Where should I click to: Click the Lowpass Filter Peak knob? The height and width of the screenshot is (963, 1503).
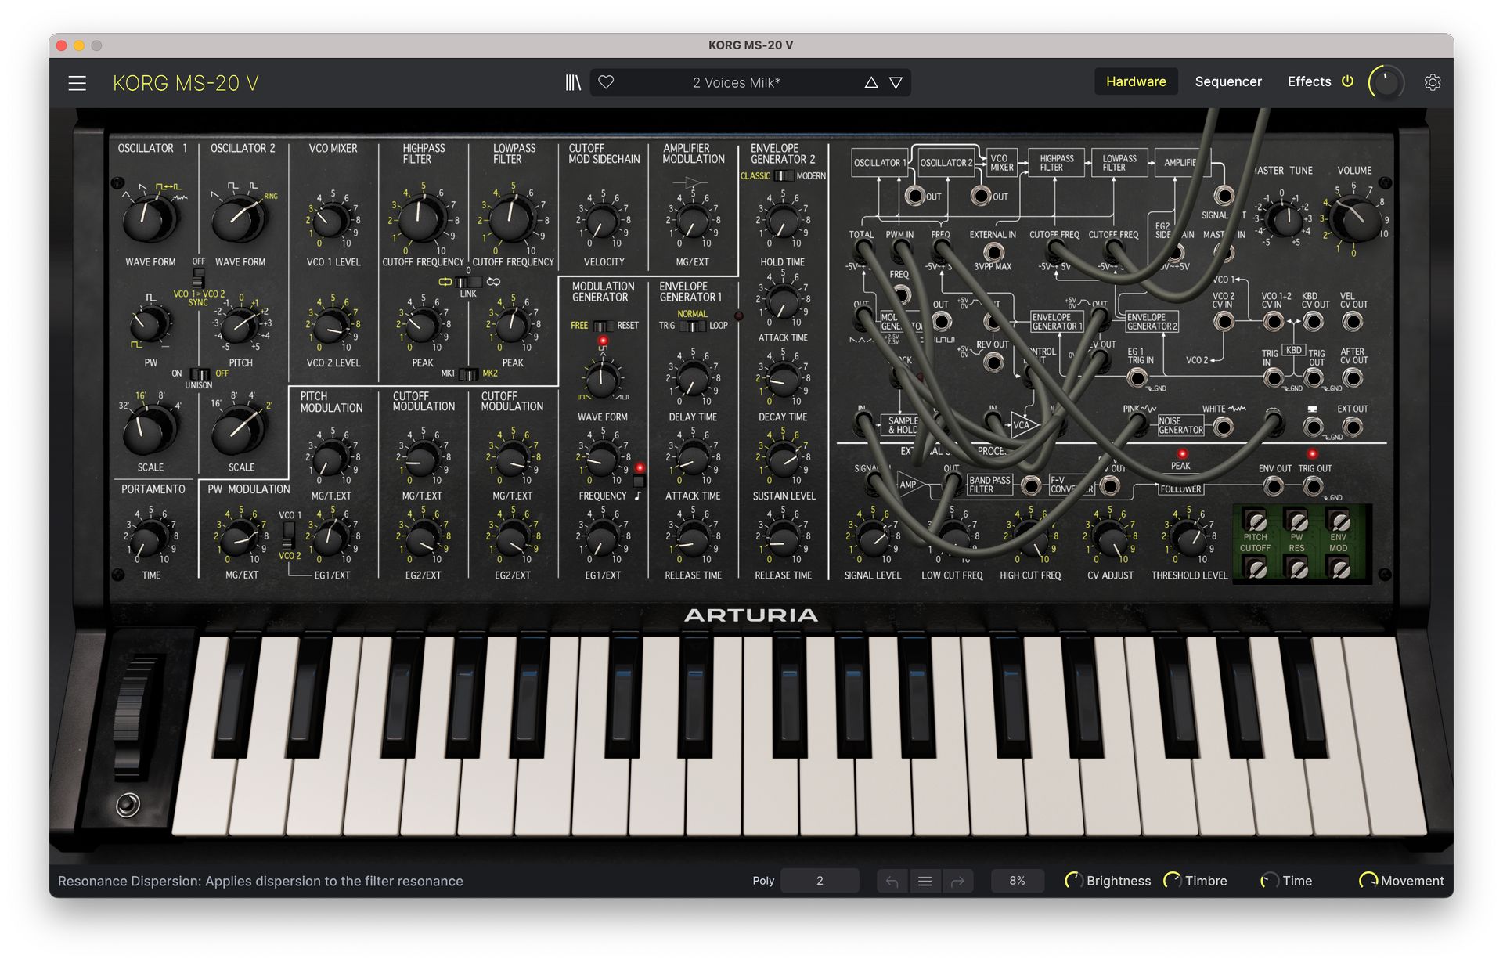[x=512, y=326]
